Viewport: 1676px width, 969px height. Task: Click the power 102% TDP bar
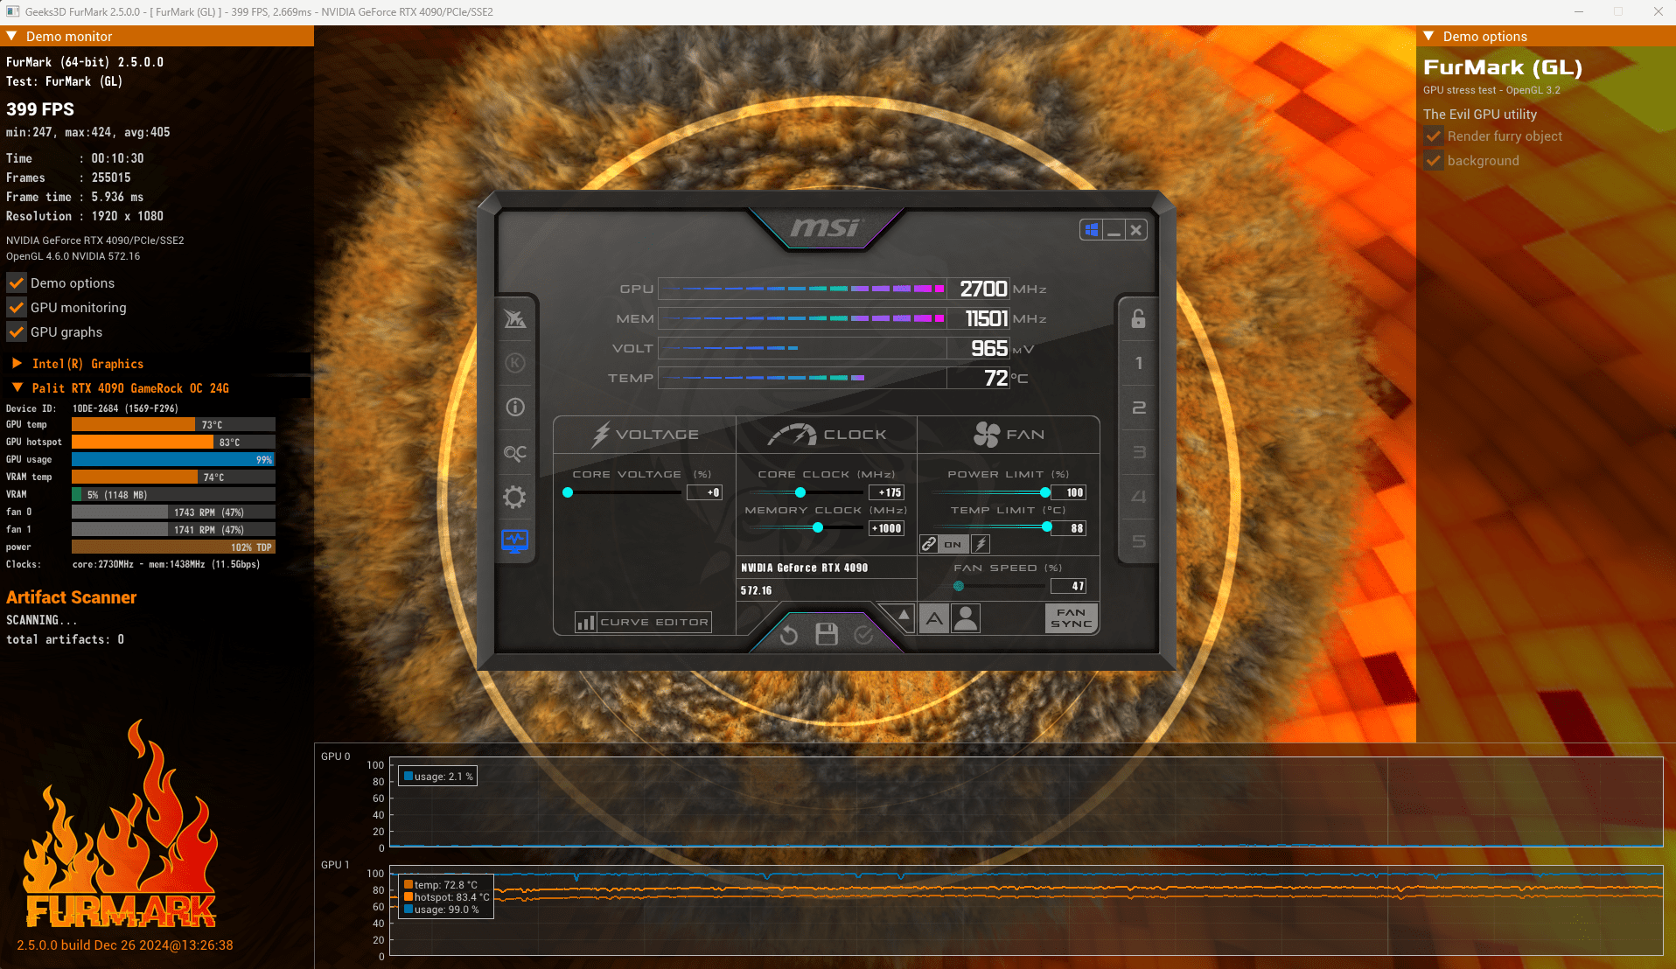pos(173,547)
